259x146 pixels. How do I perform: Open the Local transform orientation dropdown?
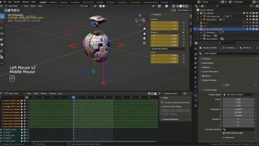[86, 6]
